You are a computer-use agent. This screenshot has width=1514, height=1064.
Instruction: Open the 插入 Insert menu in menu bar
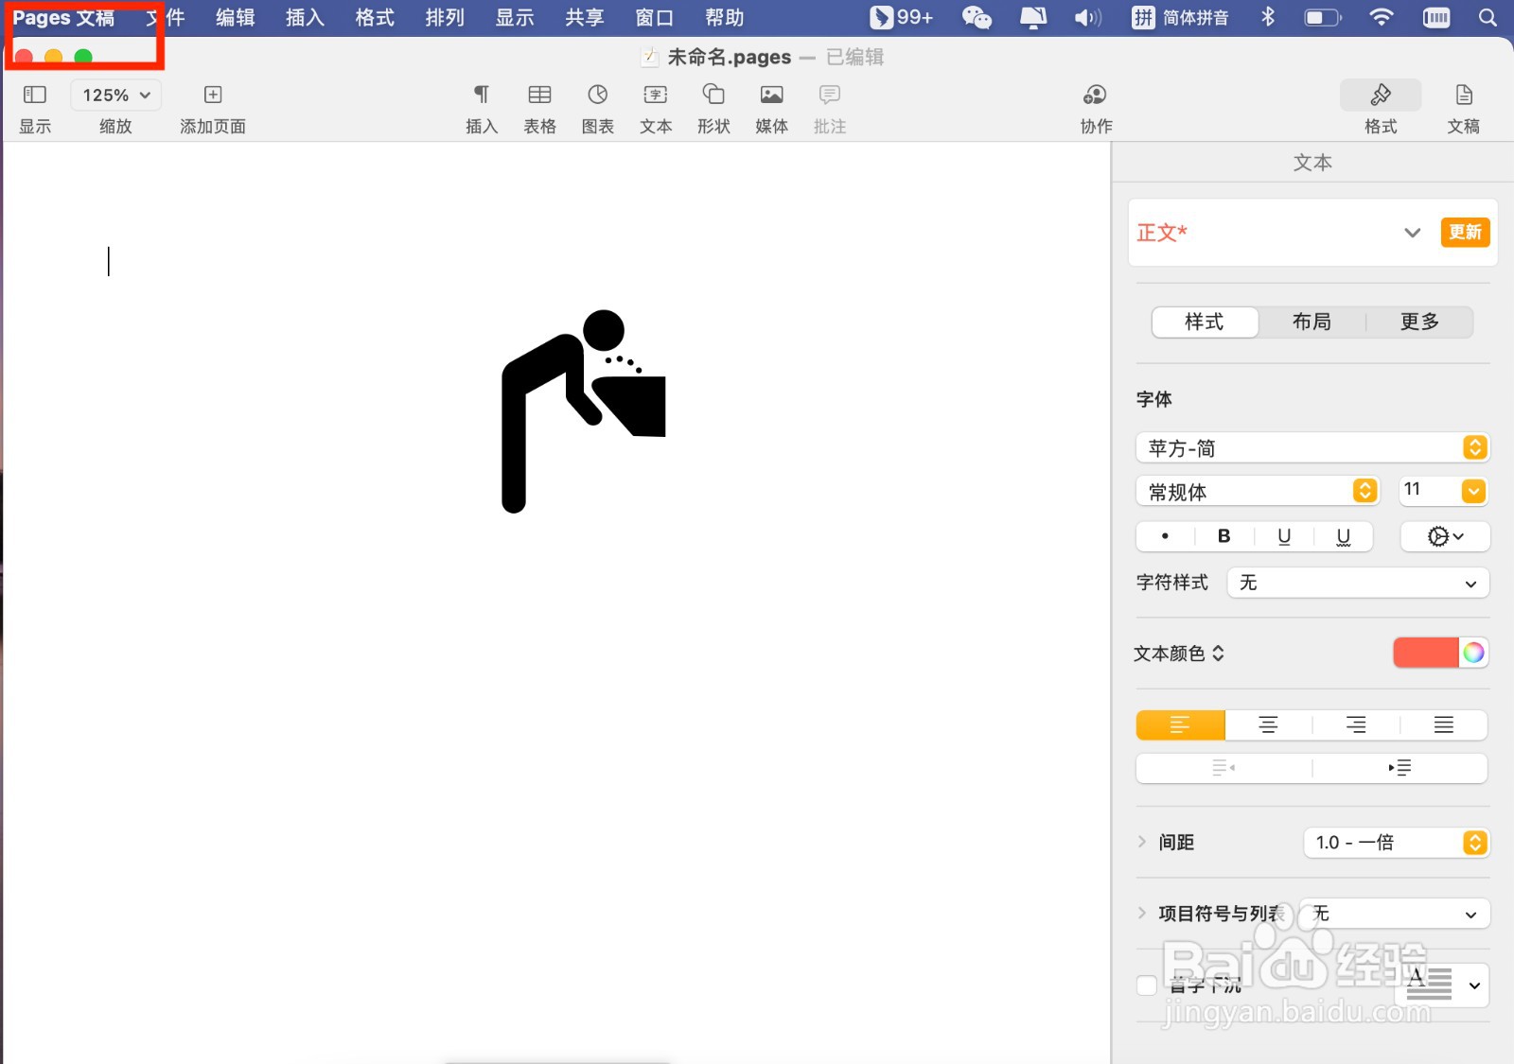coord(305,17)
